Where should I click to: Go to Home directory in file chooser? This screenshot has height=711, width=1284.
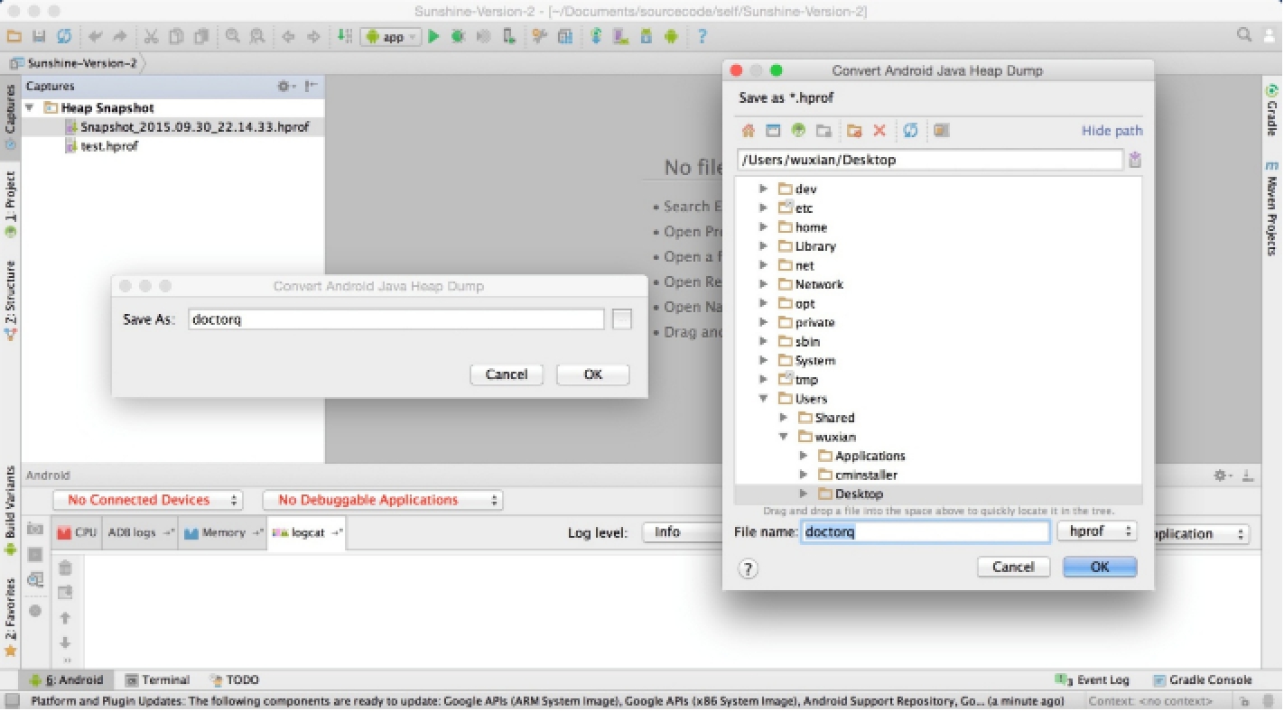(748, 131)
